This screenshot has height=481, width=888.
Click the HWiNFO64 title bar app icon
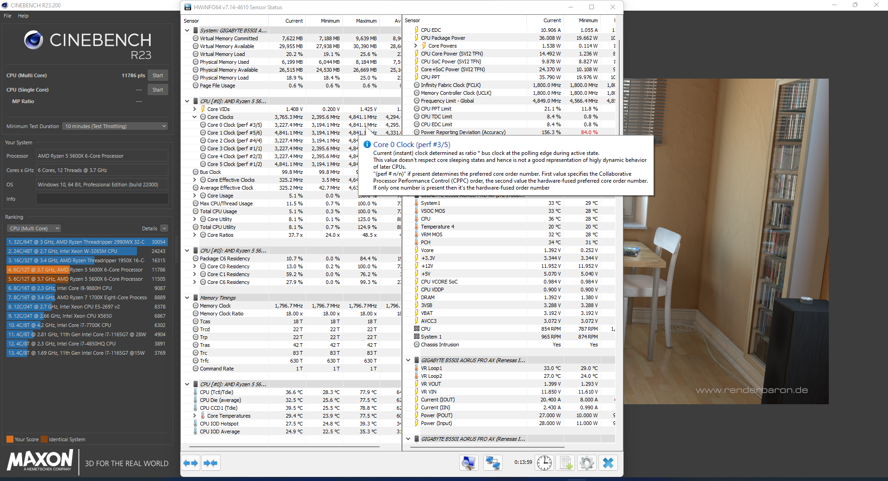click(188, 7)
